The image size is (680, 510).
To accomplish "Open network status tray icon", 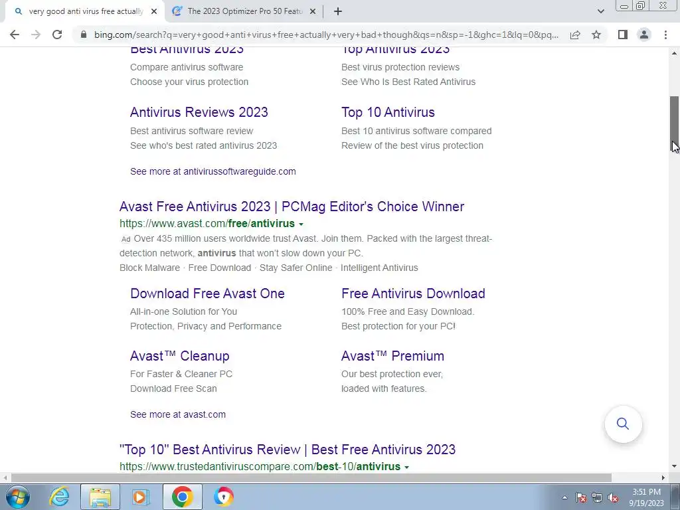I will pos(597,497).
